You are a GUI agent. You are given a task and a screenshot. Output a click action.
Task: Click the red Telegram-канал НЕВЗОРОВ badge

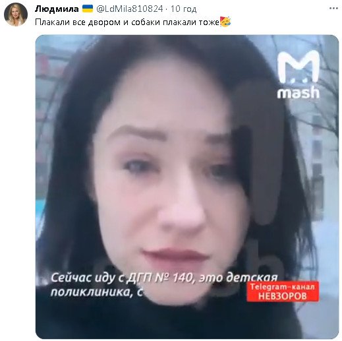[x=283, y=292]
